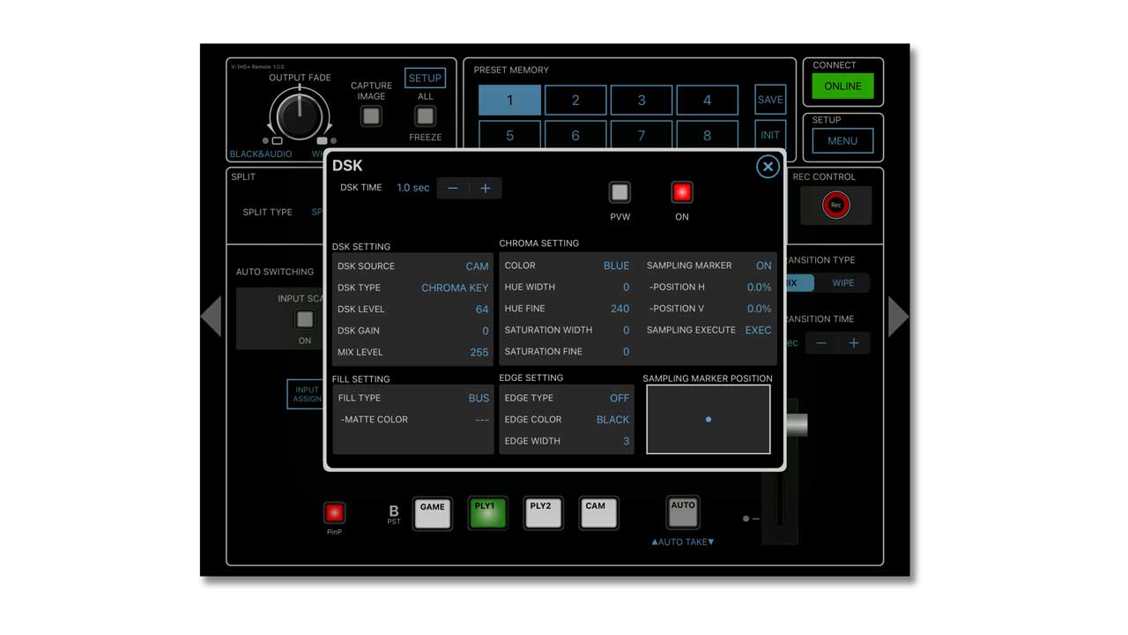This screenshot has width=1128, height=635.
Task: Change the EDGE COLOR Black value
Action: click(x=612, y=420)
